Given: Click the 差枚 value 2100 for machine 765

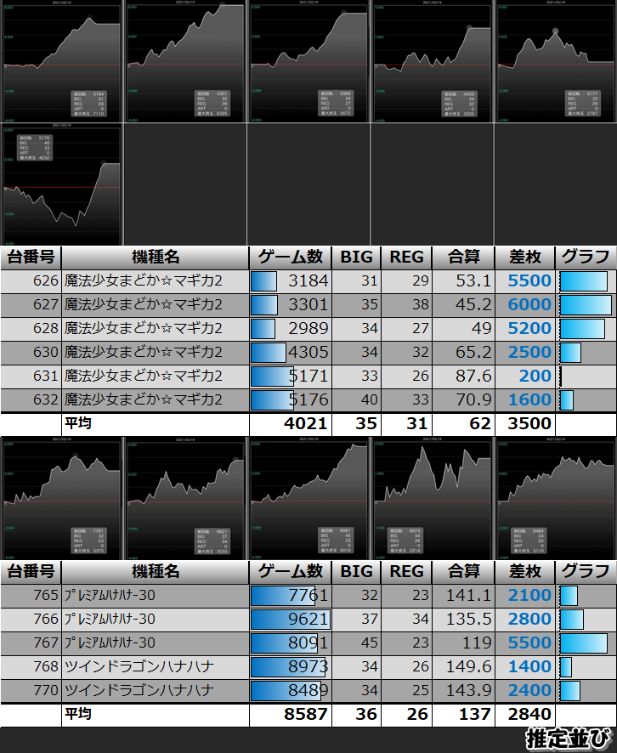Looking at the screenshot, I should [x=529, y=596].
